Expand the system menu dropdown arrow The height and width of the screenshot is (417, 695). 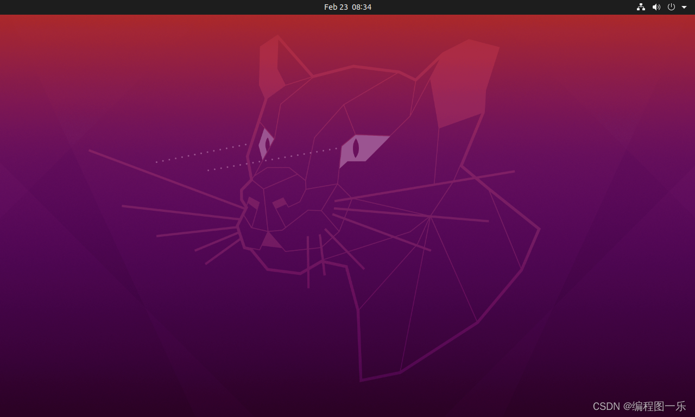684,7
